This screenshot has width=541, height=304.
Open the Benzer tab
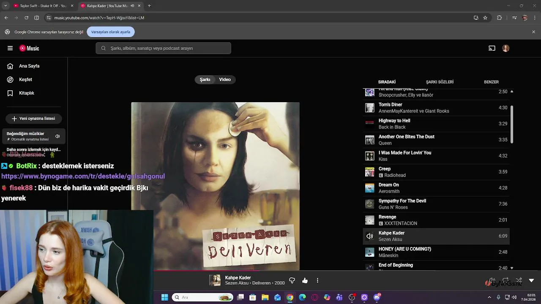tap(491, 82)
